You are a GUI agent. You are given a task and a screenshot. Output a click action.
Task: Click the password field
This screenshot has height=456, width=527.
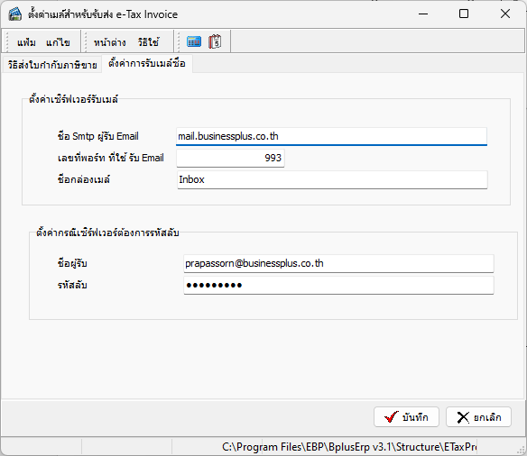click(x=338, y=285)
